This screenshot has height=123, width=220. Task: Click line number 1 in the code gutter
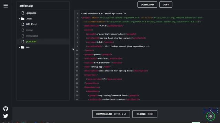77,14
